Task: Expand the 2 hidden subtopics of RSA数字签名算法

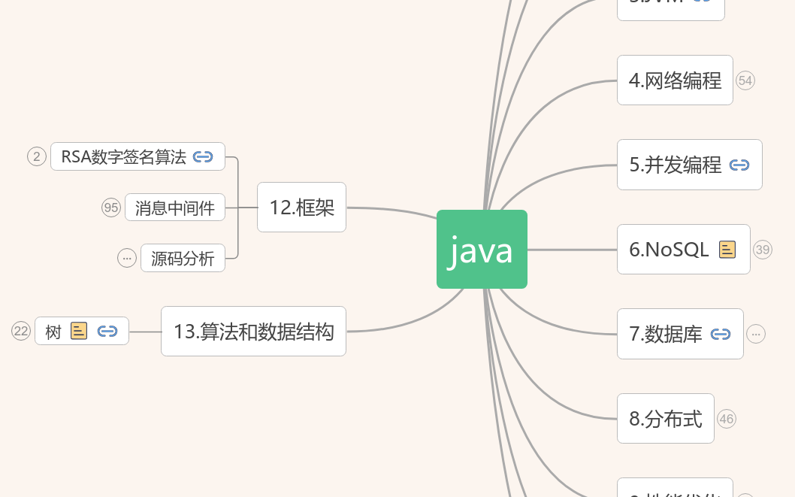Action: point(36,156)
